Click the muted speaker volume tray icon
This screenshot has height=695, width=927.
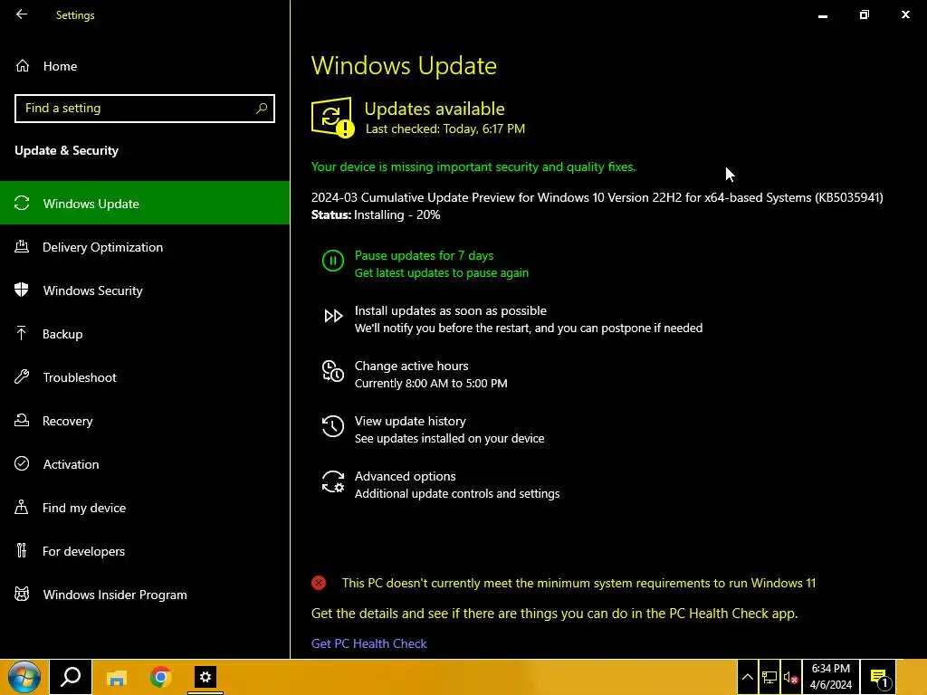pos(791,677)
